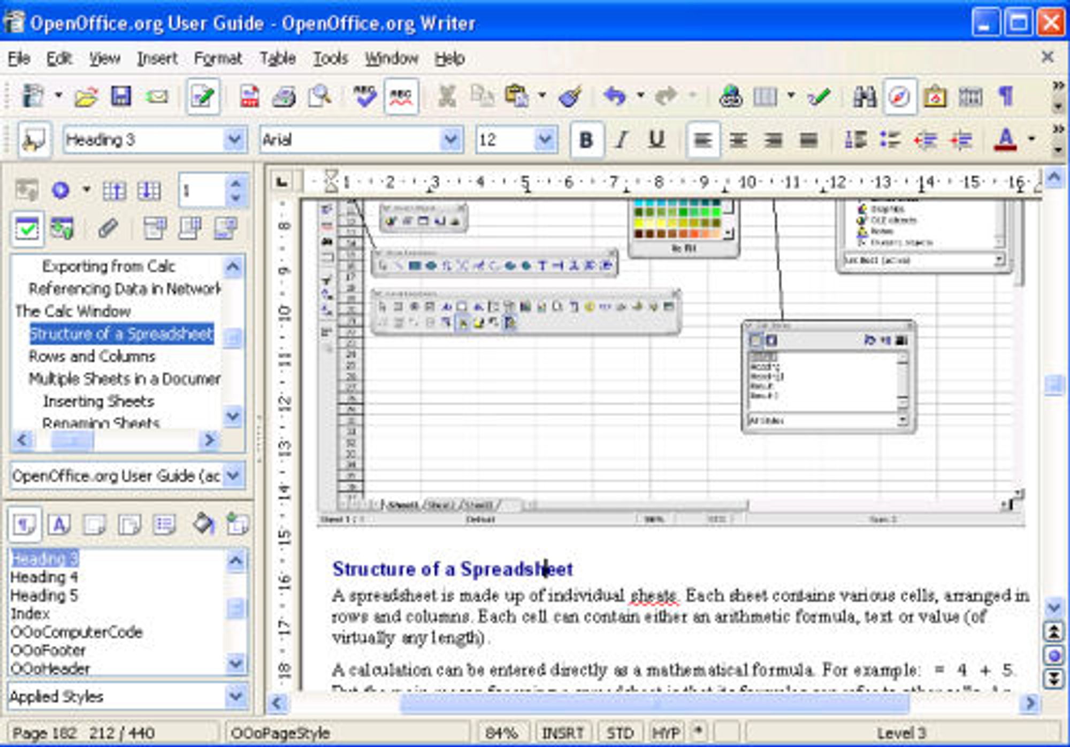Click the Undo arrow icon

point(615,97)
